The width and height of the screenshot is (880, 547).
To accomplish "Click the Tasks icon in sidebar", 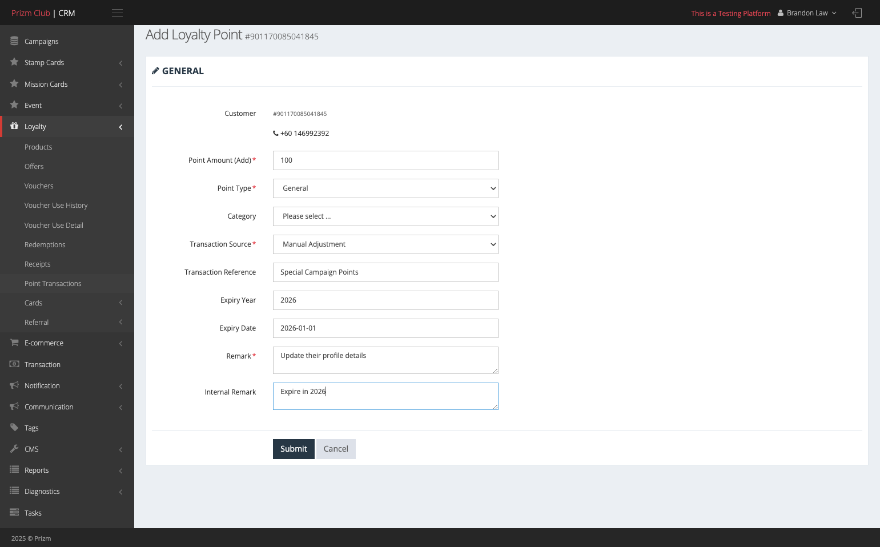I will (14, 513).
